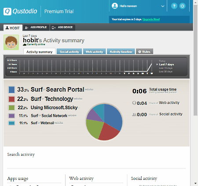Click the Qustodio logo icon

click(7, 11)
